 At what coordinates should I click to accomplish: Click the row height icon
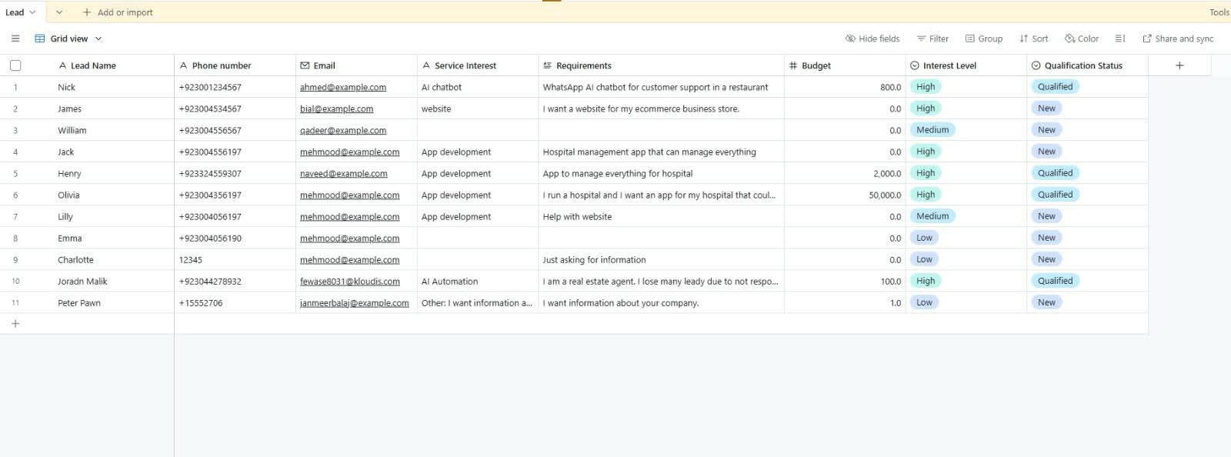(x=1120, y=38)
